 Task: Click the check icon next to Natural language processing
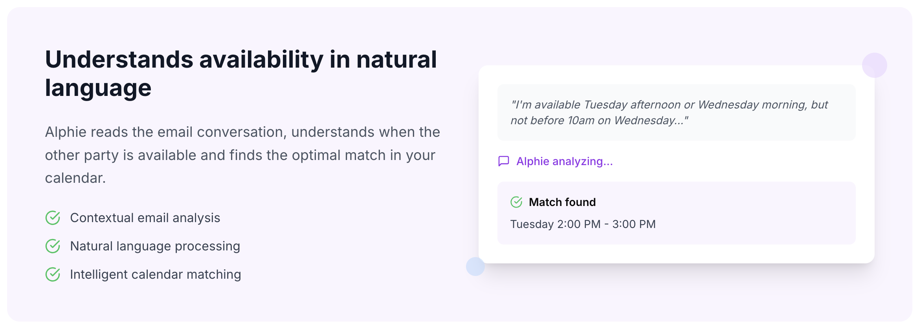[53, 246]
